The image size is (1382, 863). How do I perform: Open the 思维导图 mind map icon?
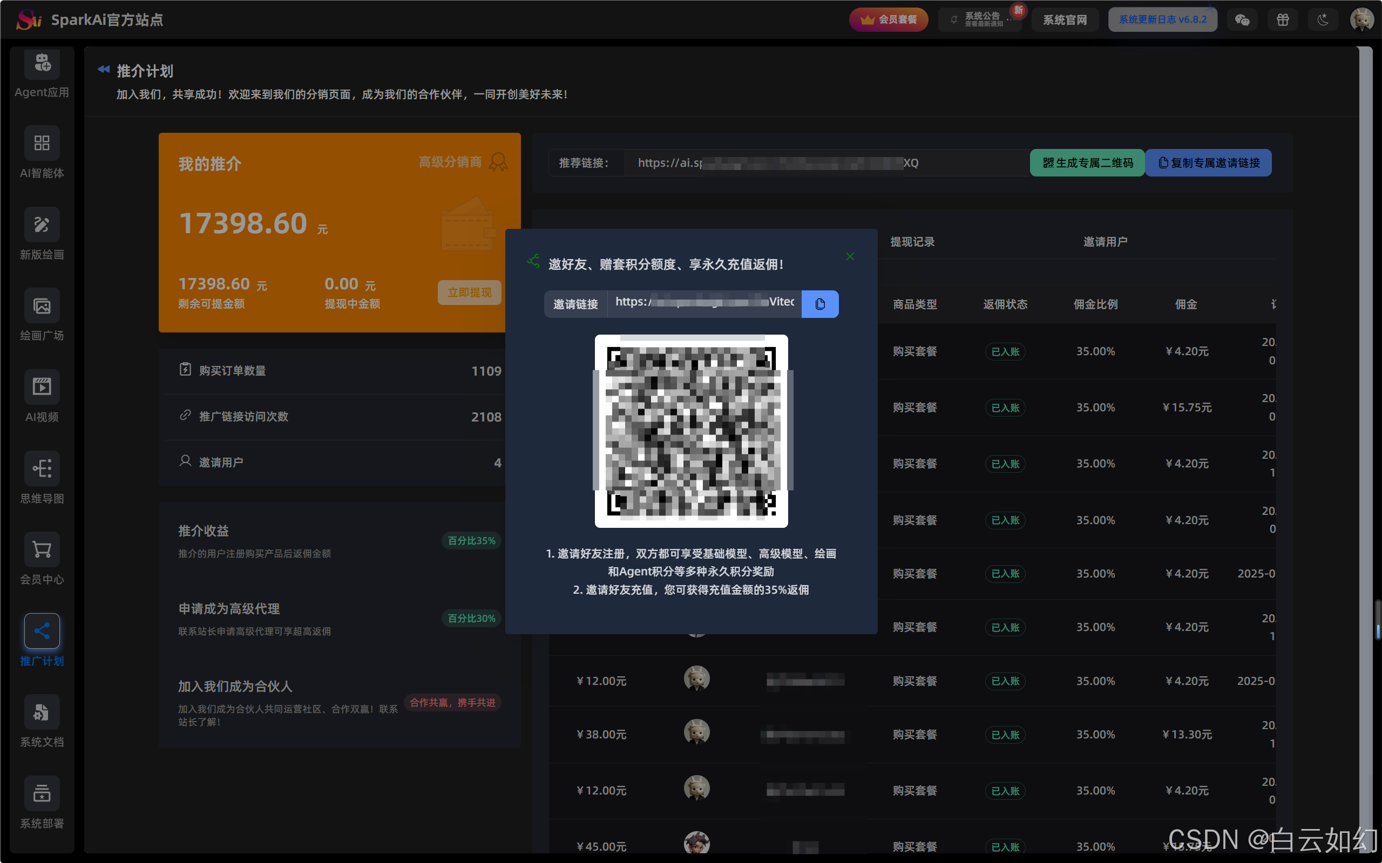pyautogui.click(x=42, y=468)
